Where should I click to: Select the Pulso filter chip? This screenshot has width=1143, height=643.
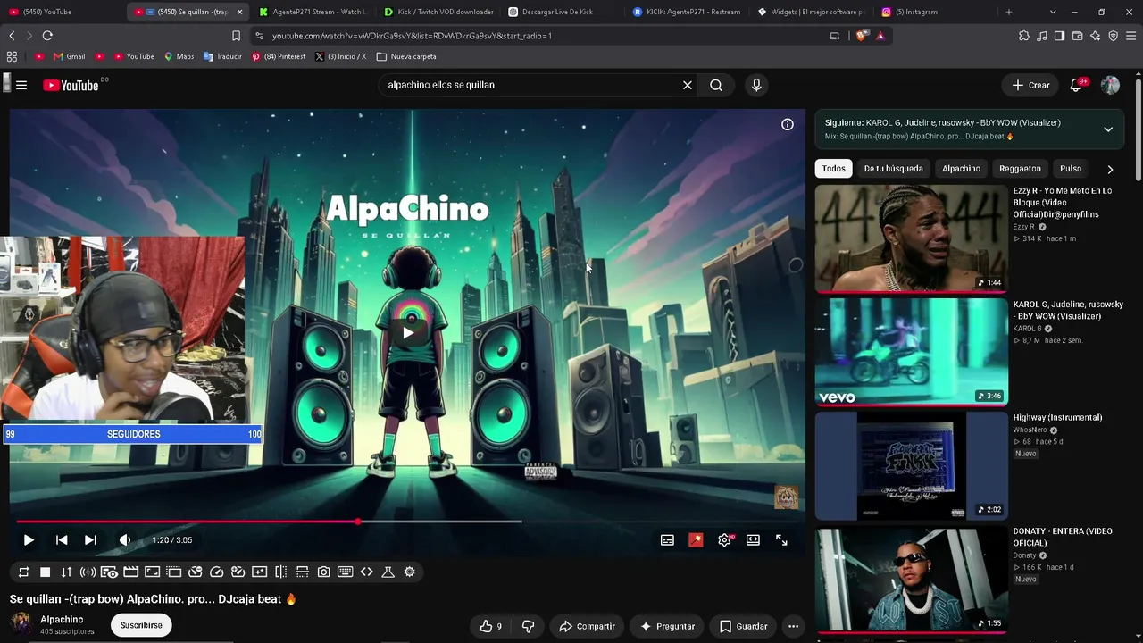1070,169
